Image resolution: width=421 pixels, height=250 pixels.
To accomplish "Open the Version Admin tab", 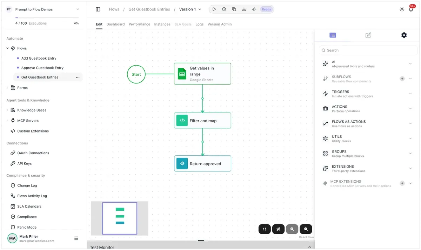I will (220, 24).
